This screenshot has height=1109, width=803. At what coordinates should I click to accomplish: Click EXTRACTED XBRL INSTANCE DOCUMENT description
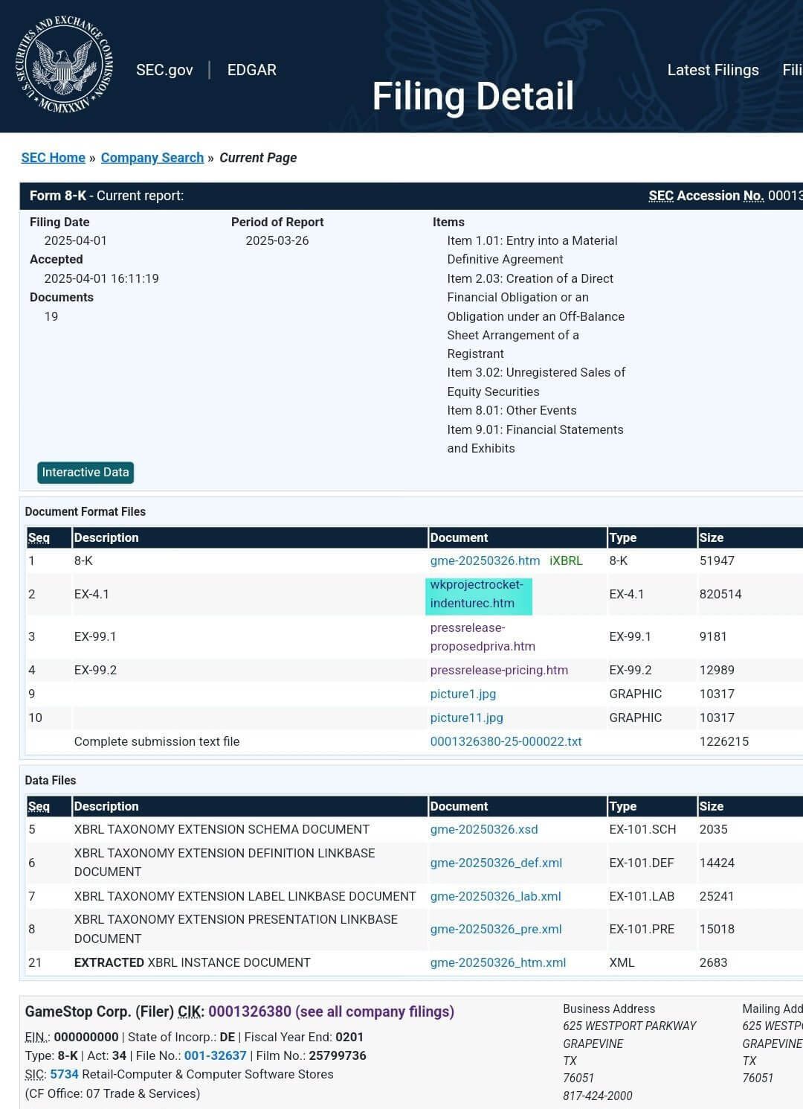pyautogui.click(x=192, y=963)
